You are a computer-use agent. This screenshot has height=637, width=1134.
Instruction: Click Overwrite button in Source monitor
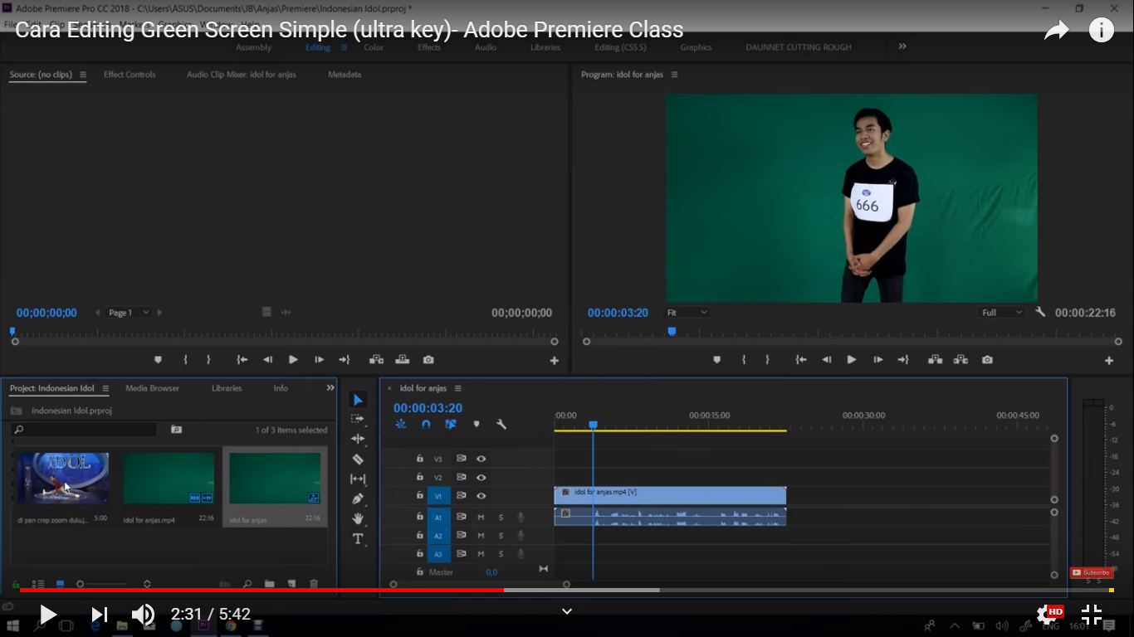coord(403,360)
